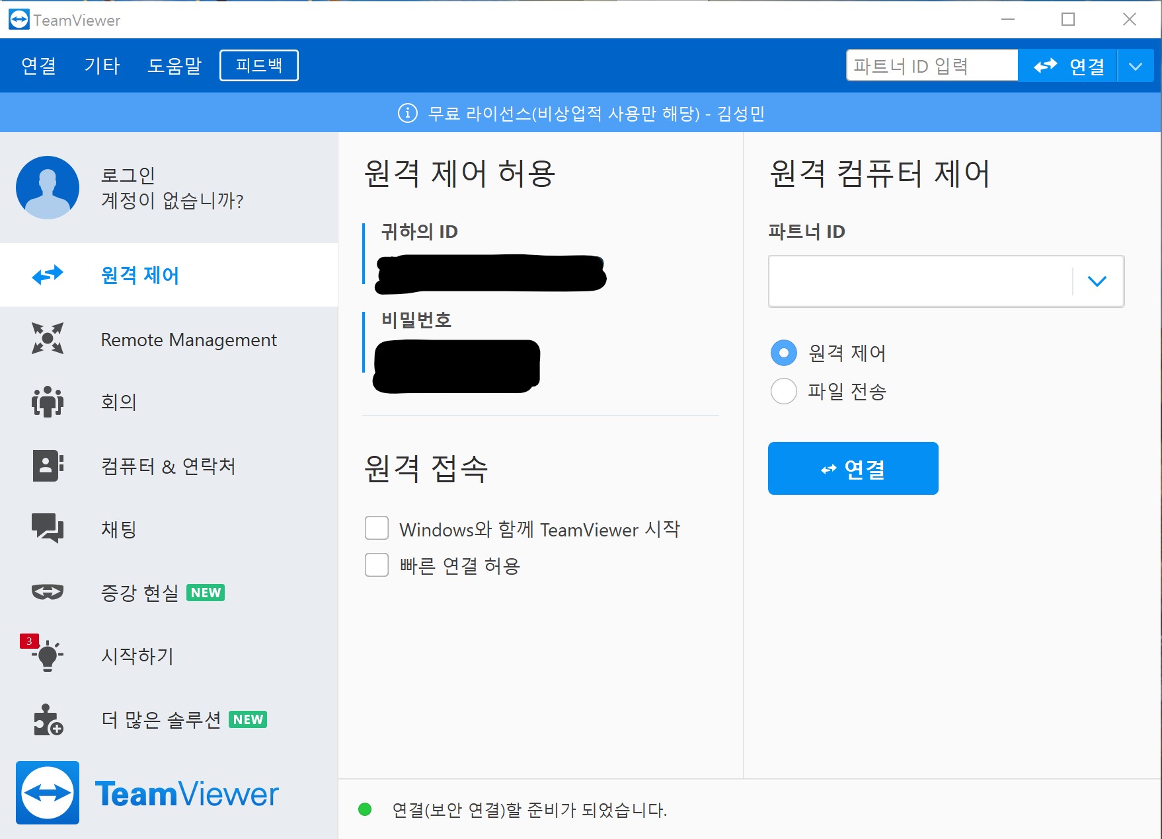Open 더 많은 솔루션 section
The image size is (1162, 839).
pyautogui.click(x=169, y=719)
